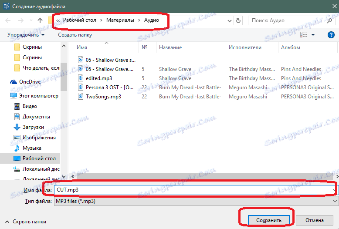The height and width of the screenshot is (229, 339).
Task: Click the Музыка note icon
Action: click(x=17, y=148)
